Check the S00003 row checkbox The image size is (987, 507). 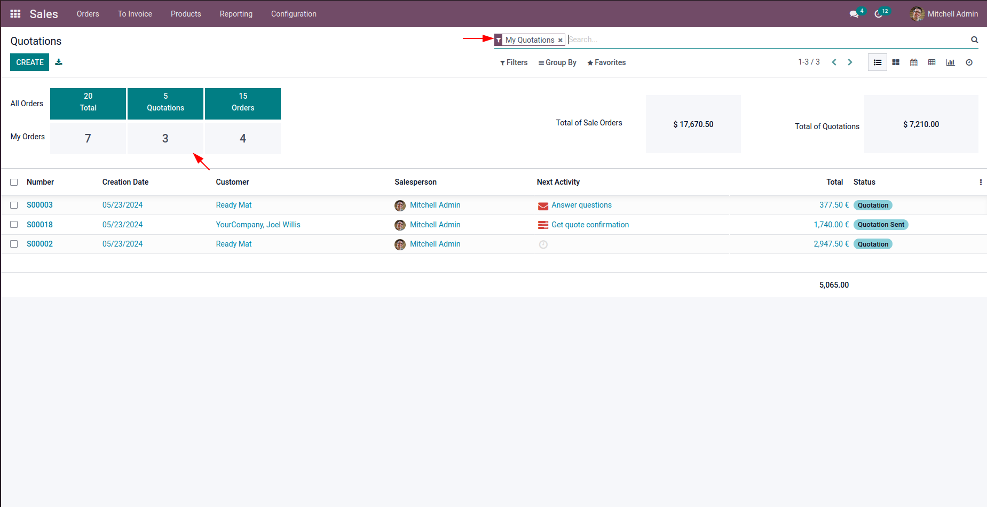point(14,205)
